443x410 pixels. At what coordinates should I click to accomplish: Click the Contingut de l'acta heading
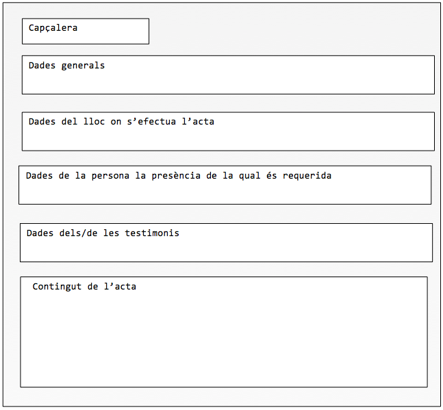pos(84,287)
